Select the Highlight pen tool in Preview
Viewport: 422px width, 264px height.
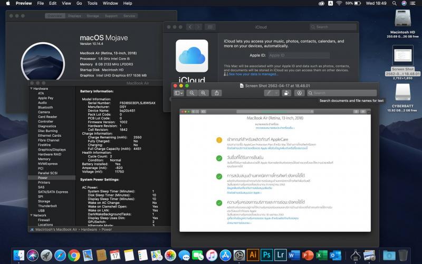(x=268, y=93)
